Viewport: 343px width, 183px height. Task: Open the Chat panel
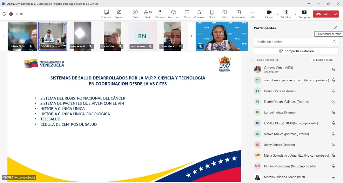(x=135, y=14)
